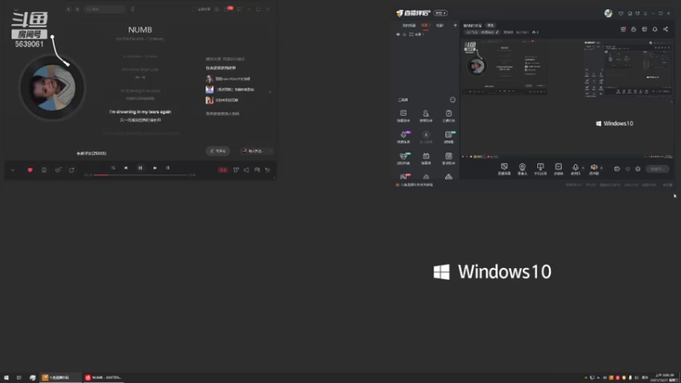Open the messages icon with red badge

click(228, 9)
